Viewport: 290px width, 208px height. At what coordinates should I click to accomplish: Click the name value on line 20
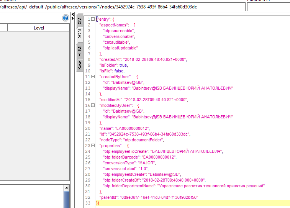pyautogui.click(x=132, y=128)
